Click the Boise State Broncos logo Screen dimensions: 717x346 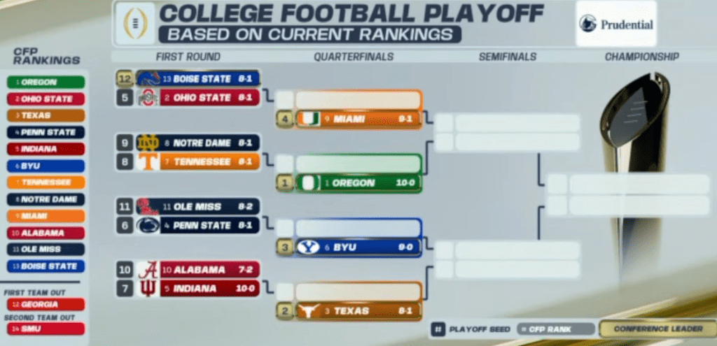click(148, 78)
